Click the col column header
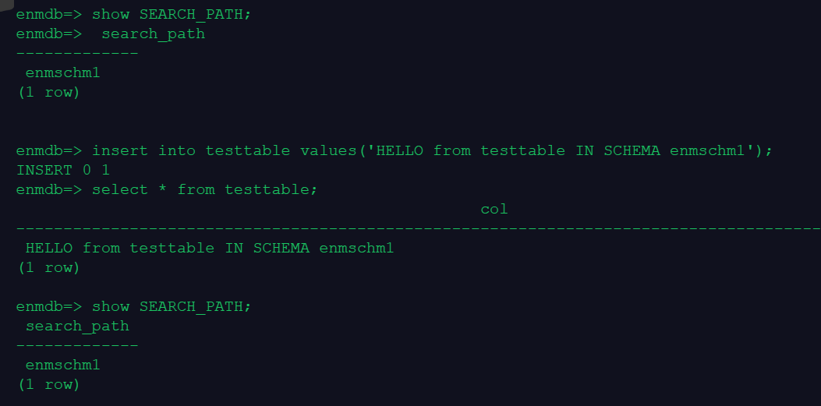The height and width of the screenshot is (406, 821). click(494, 209)
